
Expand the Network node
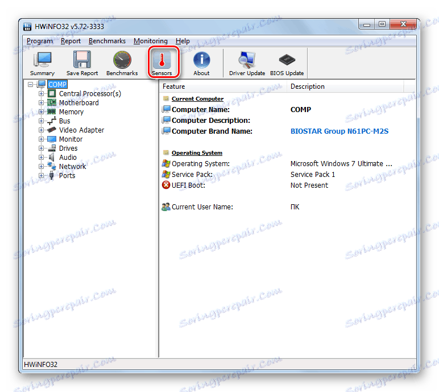41,166
